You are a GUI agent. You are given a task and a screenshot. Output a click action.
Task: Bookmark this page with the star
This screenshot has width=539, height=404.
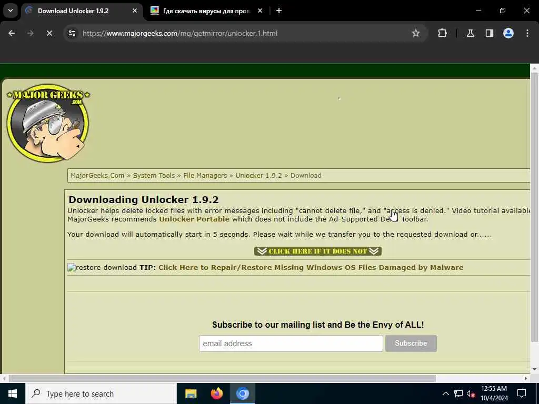(x=416, y=33)
